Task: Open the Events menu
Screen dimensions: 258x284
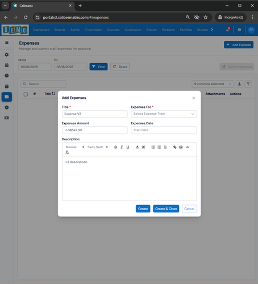Action: point(151,30)
